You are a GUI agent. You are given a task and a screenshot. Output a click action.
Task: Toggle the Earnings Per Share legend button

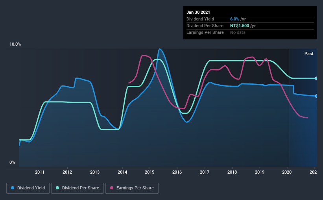pyautogui.click(x=132, y=188)
